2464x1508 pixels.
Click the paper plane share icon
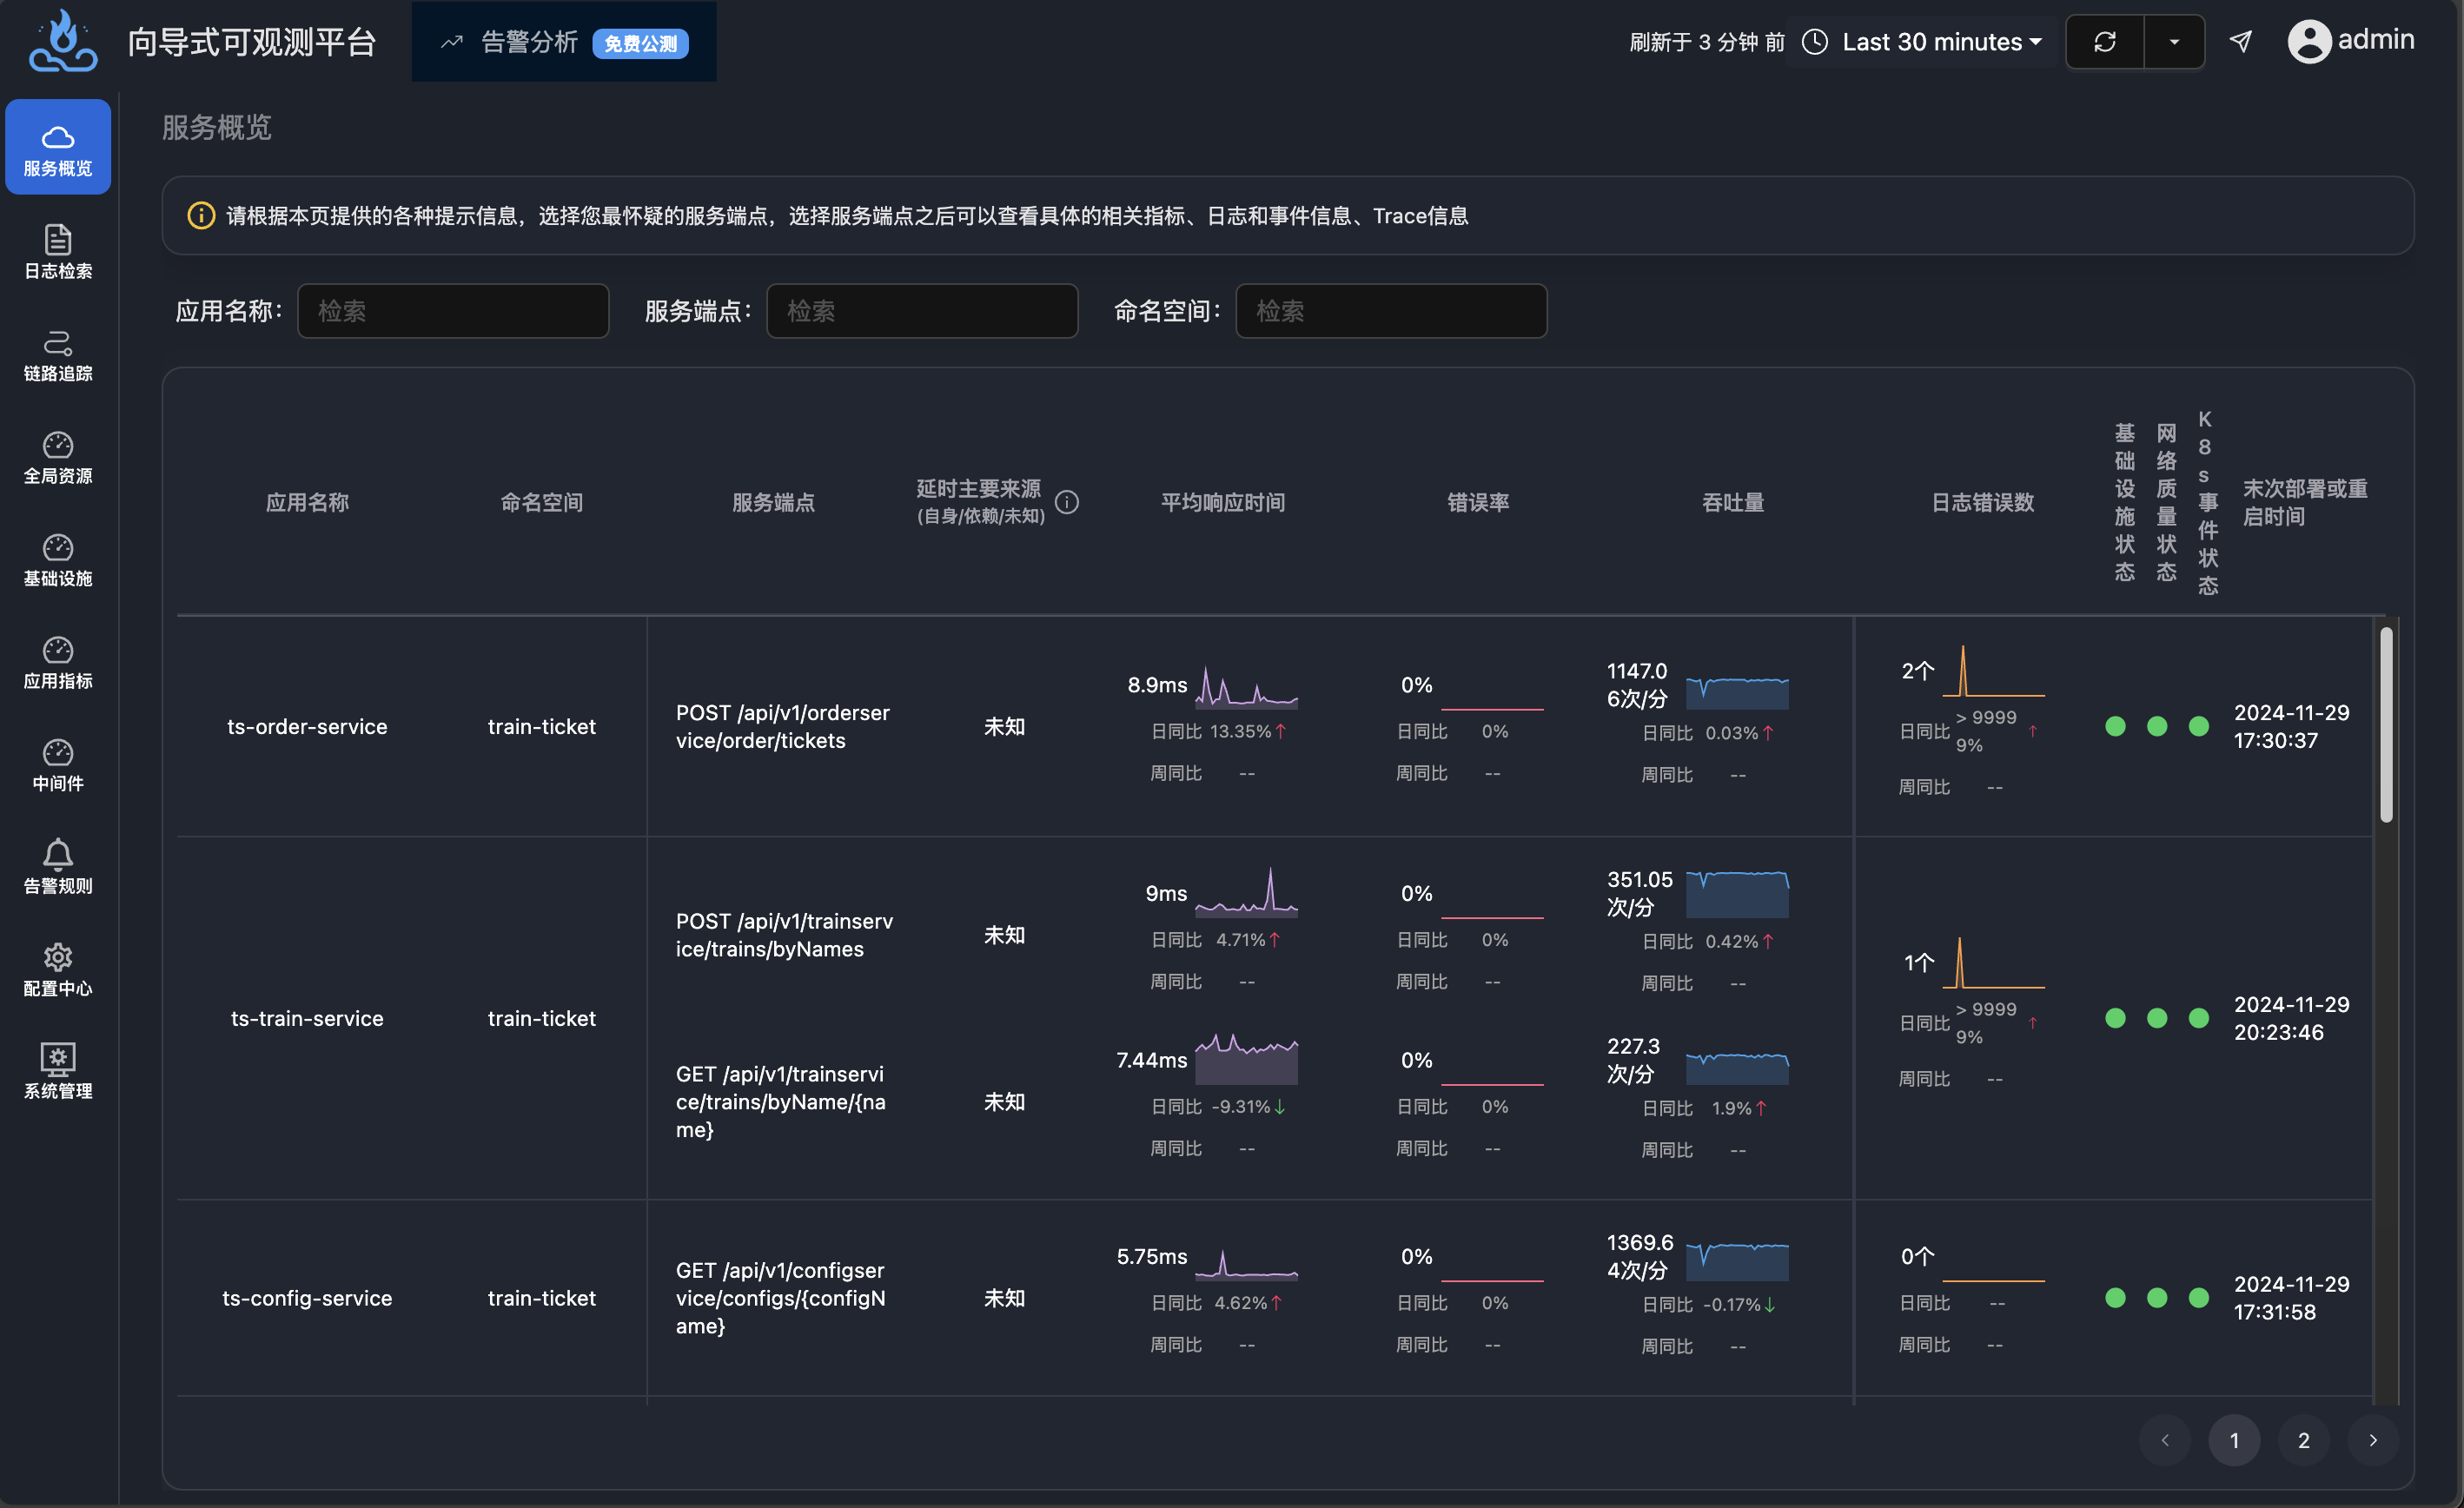[x=2241, y=41]
